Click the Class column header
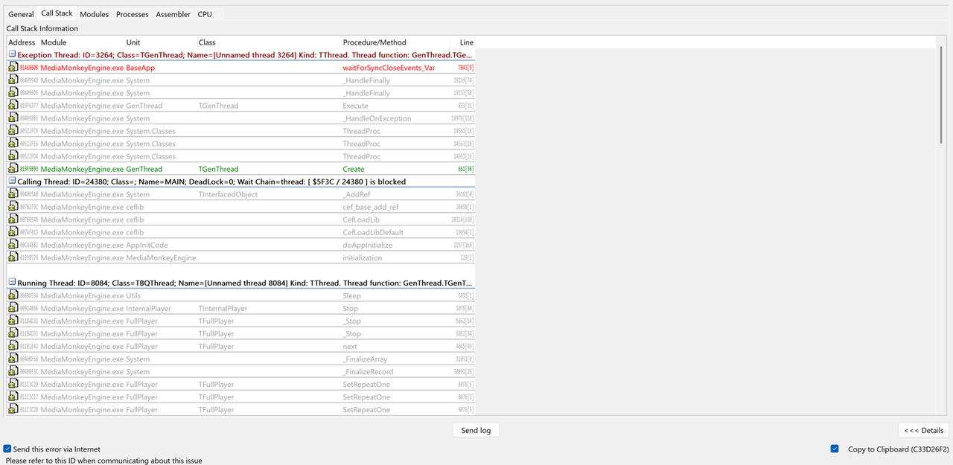 click(x=269, y=42)
